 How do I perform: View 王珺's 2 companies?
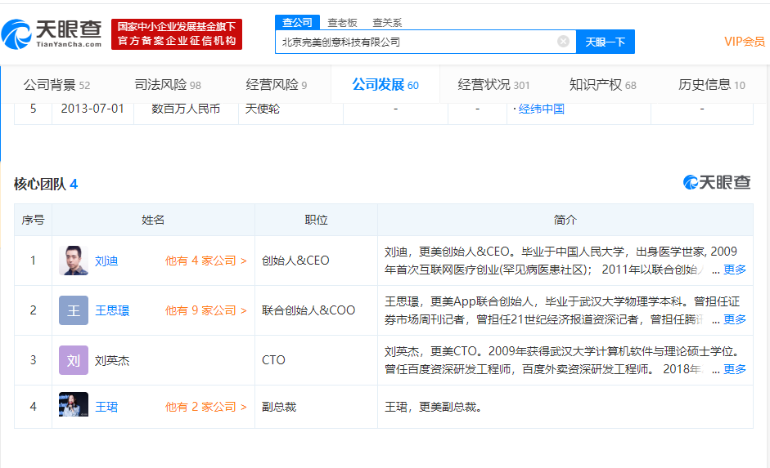pos(205,407)
